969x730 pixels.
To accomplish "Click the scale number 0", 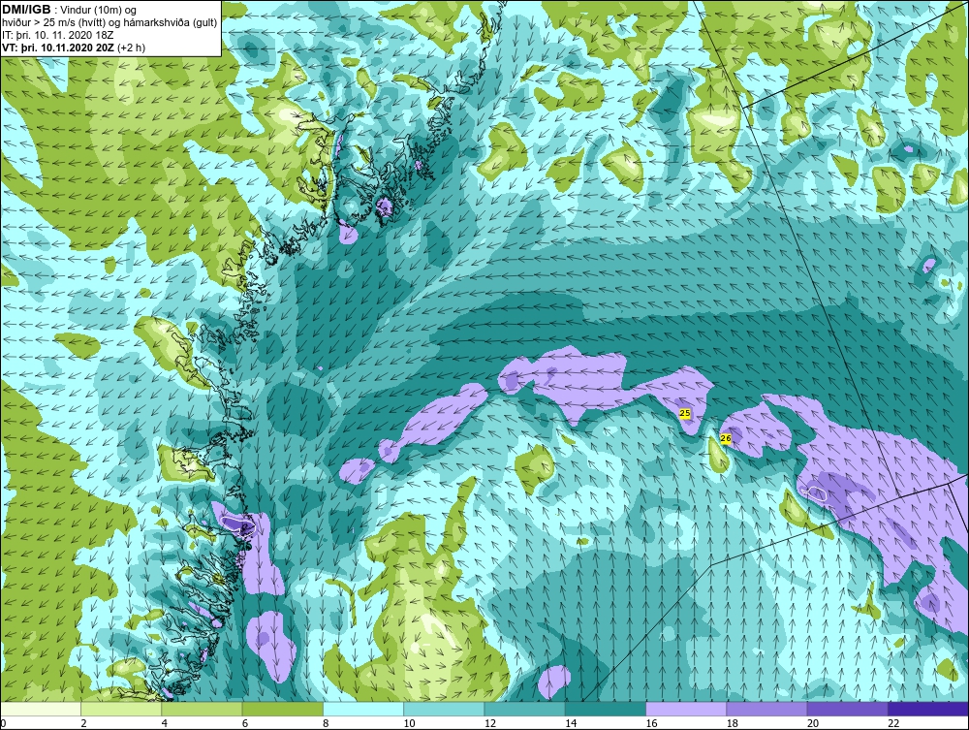I will pos(3,723).
